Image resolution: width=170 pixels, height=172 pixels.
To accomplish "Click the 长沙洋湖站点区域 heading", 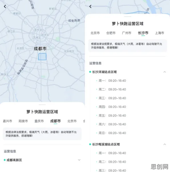I will point(104,72).
